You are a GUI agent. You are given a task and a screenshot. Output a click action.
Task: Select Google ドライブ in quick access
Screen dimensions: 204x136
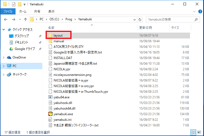pyautogui.click(x=25, y=49)
